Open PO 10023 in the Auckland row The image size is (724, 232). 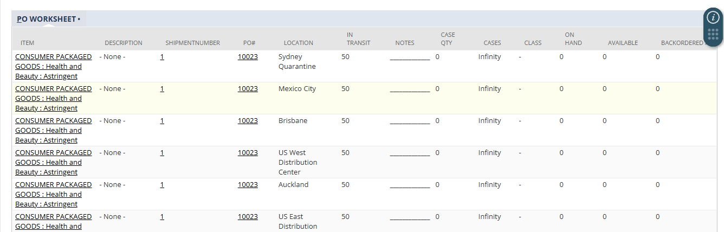[x=248, y=185]
